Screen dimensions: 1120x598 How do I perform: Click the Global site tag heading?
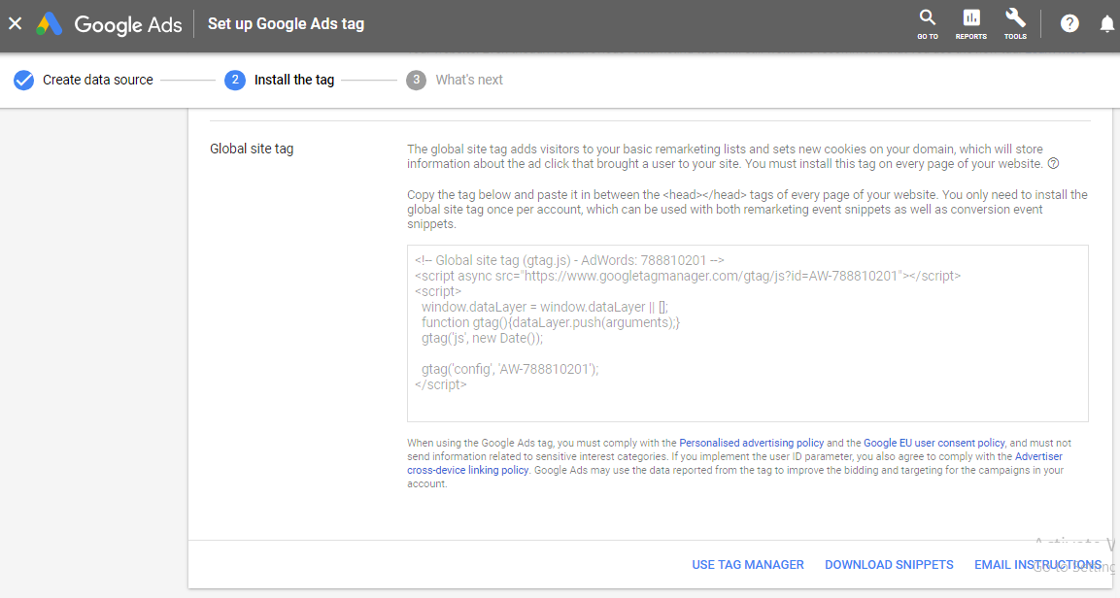point(252,149)
